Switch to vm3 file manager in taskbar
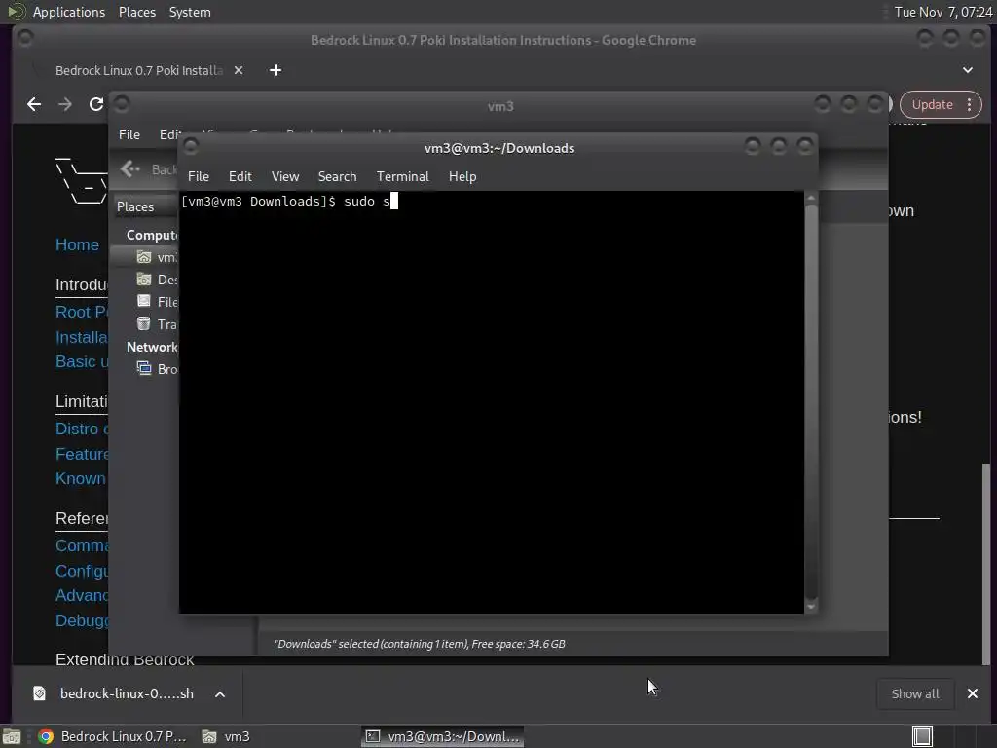Image resolution: width=997 pixels, height=748 pixels. (x=226, y=736)
